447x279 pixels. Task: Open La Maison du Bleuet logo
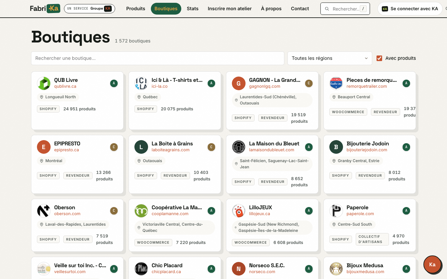pyautogui.click(x=239, y=147)
